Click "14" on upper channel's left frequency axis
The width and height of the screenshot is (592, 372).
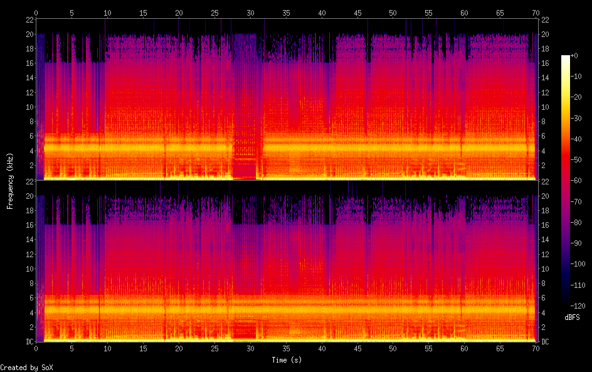click(x=29, y=78)
